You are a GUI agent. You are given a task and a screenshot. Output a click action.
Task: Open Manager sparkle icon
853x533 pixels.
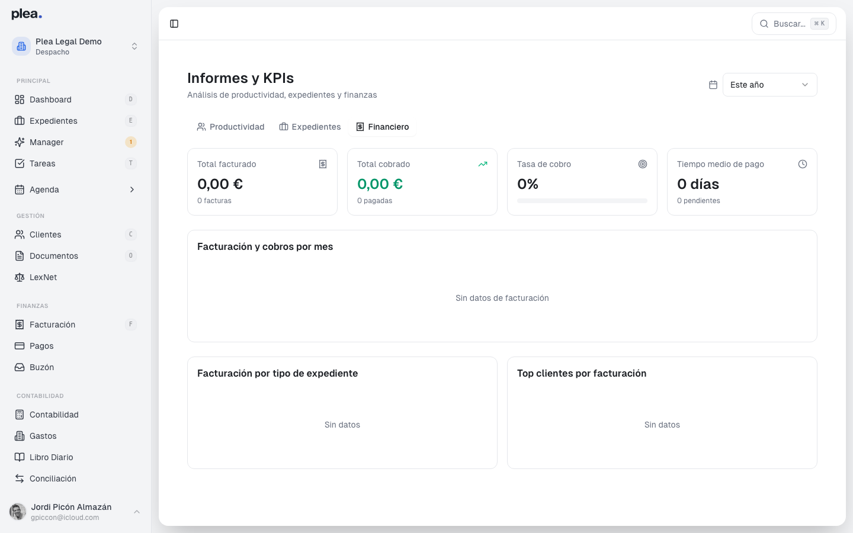click(20, 142)
